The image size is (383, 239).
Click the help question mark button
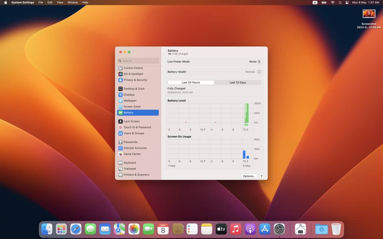point(261,176)
